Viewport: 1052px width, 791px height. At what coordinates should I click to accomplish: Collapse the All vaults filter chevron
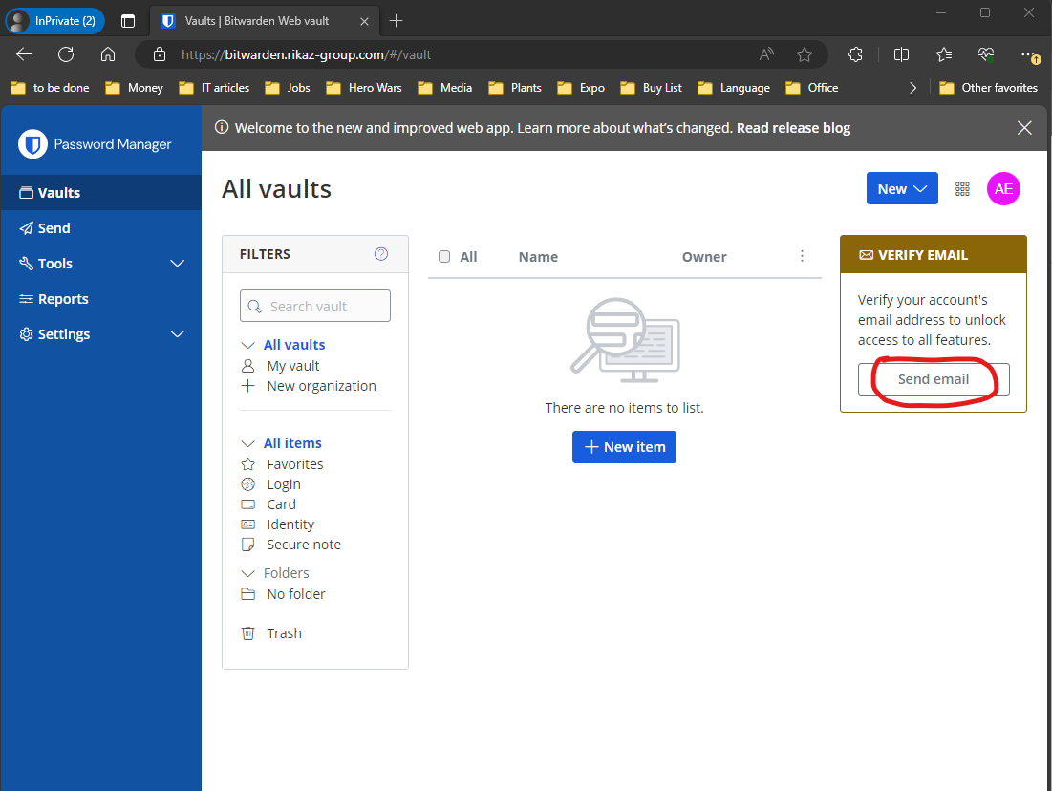[247, 345]
